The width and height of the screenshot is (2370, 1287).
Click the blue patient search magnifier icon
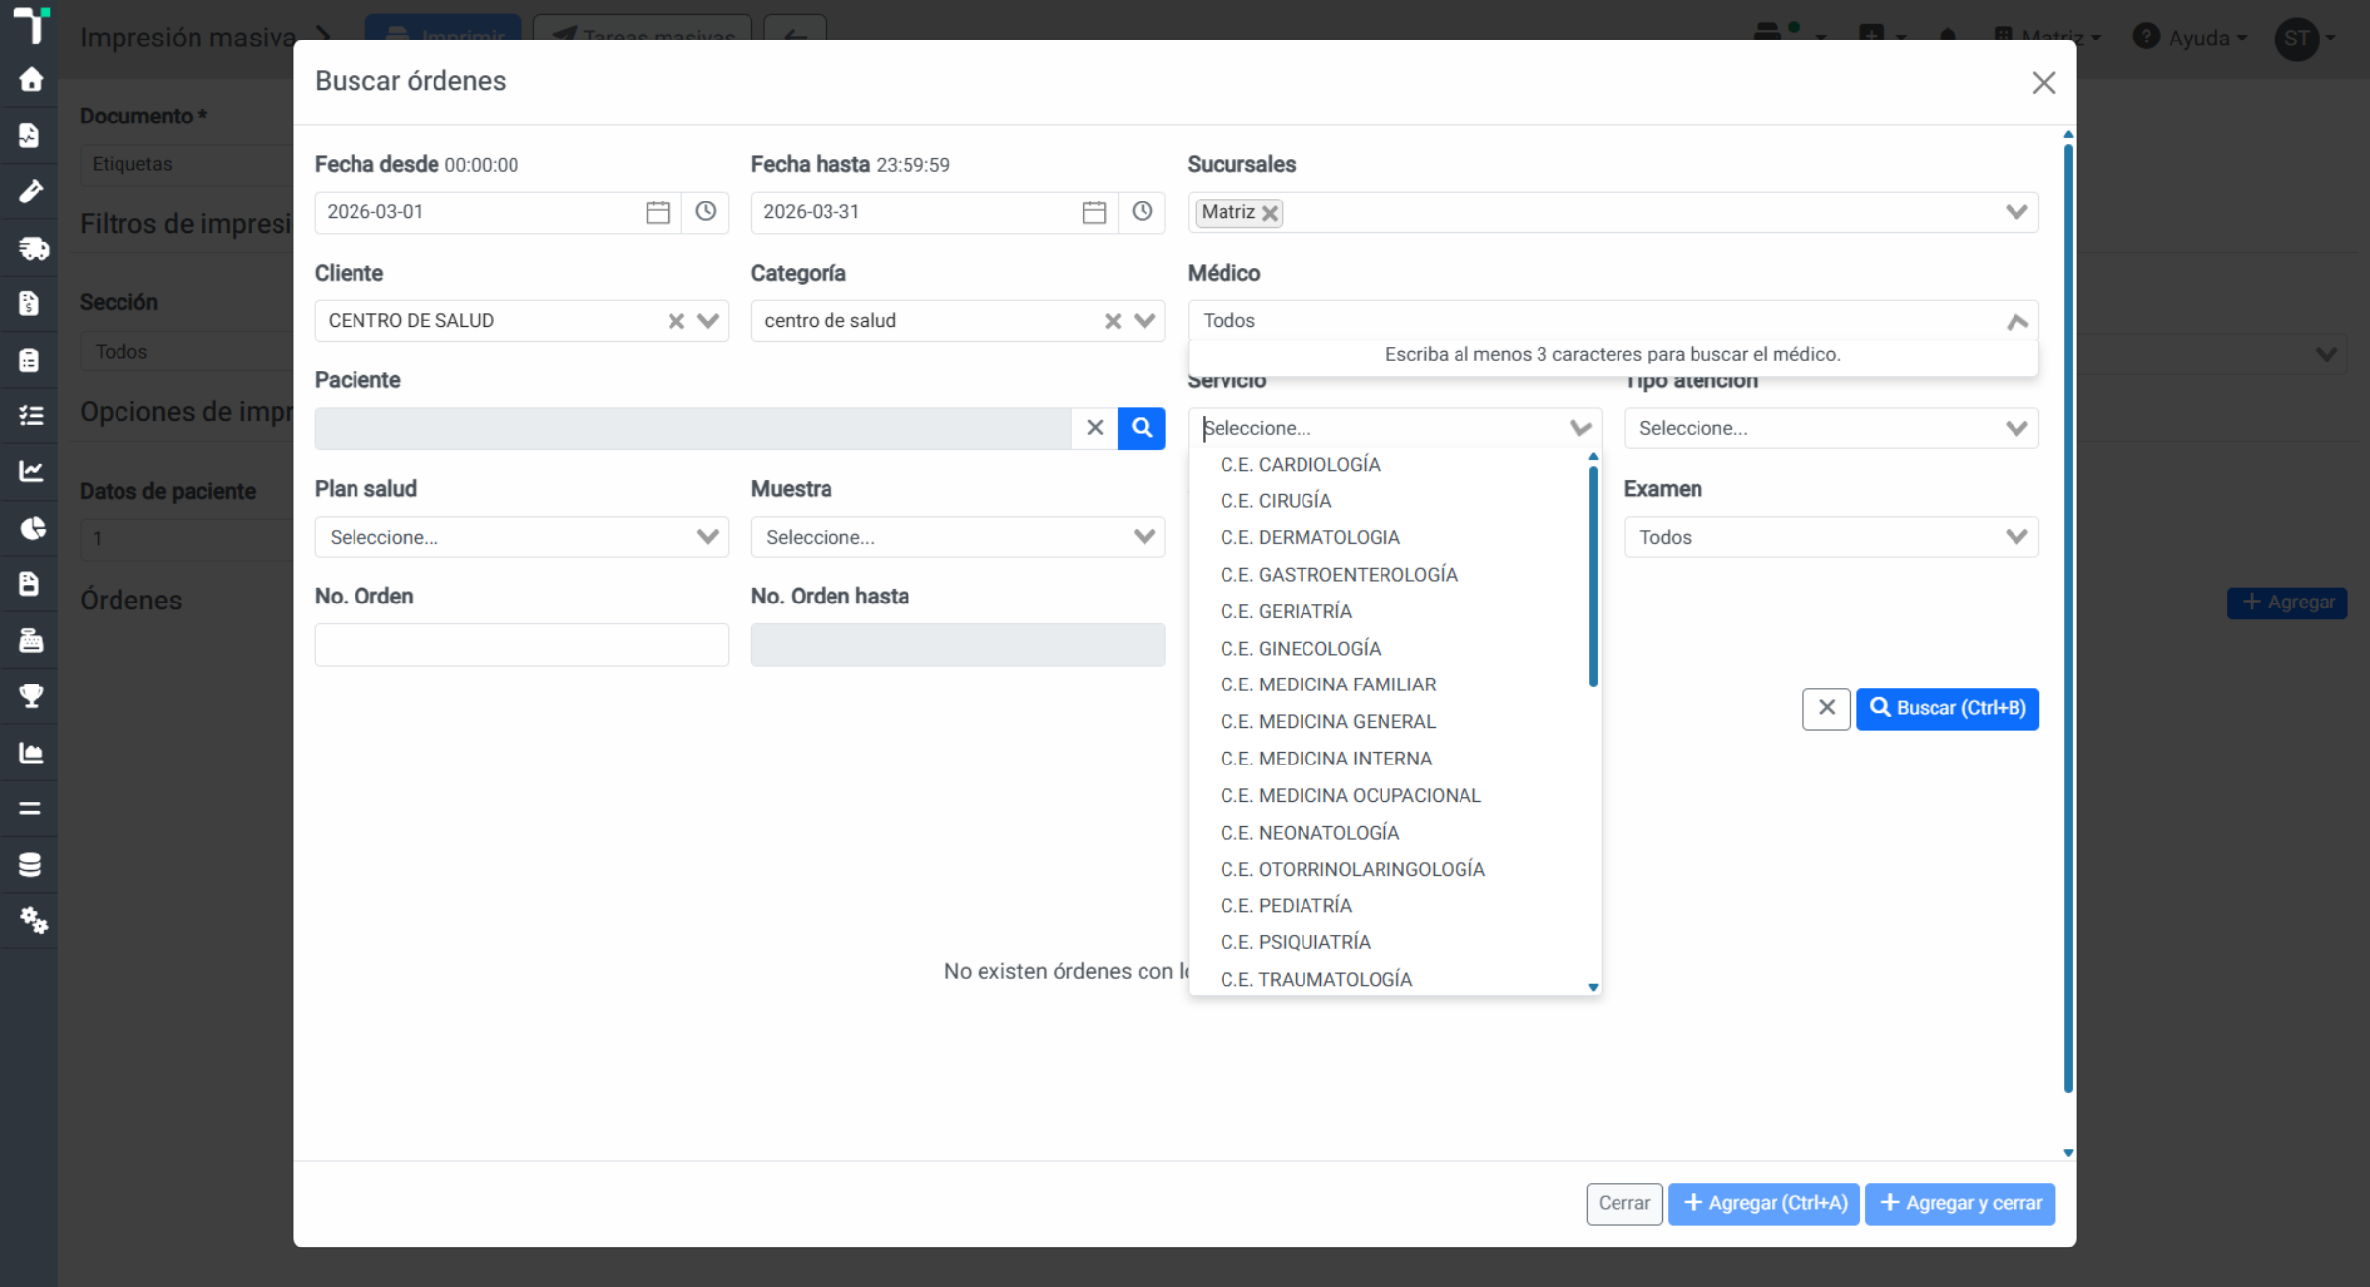(x=1142, y=429)
